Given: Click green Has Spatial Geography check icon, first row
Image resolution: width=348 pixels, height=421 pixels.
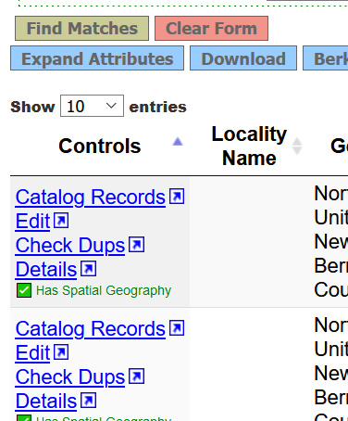Looking at the screenshot, I should pyautogui.click(x=24, y=290).
